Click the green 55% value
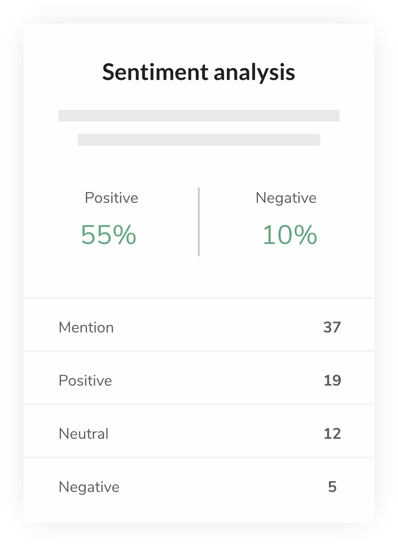Image resolution: width=398 pixels, height=546 pixels. pyautogui.click(x=108, y=235)
